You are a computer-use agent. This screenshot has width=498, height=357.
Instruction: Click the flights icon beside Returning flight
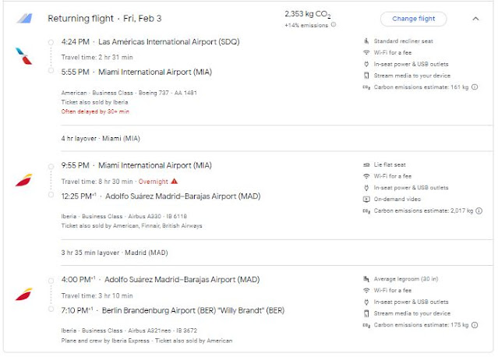pyautogui.click(x=25, y=18)
